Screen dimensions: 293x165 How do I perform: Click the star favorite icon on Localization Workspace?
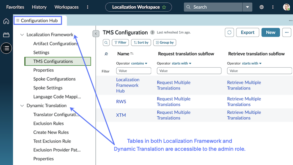[164, 7]
